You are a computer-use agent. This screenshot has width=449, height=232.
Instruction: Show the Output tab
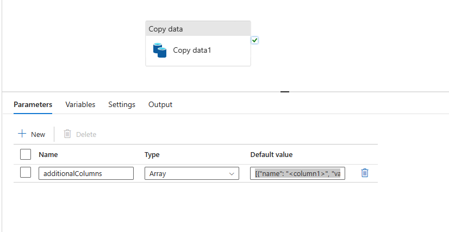[160, 104]
